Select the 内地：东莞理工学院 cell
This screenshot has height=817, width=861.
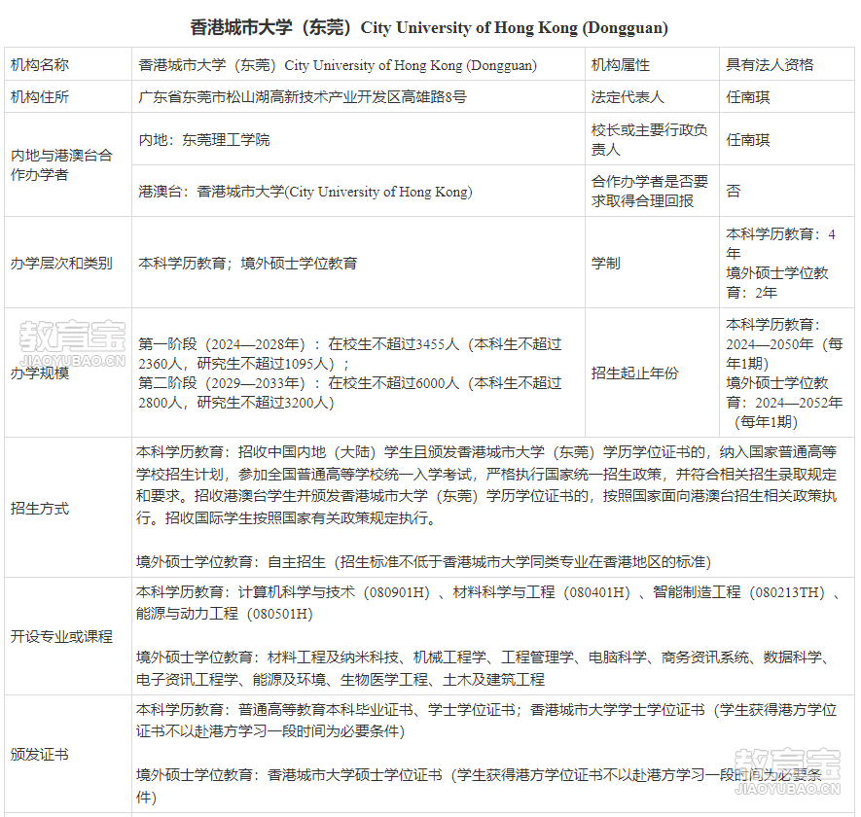pyautogui.click(x=359, y=139)
